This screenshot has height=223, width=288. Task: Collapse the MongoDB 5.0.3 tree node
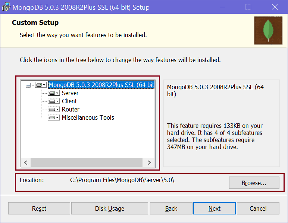[x=28, y=85]
